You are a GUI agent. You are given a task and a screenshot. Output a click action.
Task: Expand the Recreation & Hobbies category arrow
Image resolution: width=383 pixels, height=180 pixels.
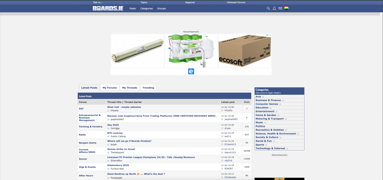[286, 130]
